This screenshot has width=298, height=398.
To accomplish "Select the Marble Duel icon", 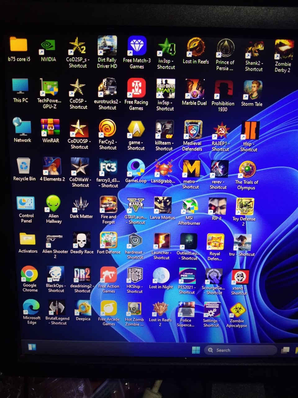I will tap(195, 89).
